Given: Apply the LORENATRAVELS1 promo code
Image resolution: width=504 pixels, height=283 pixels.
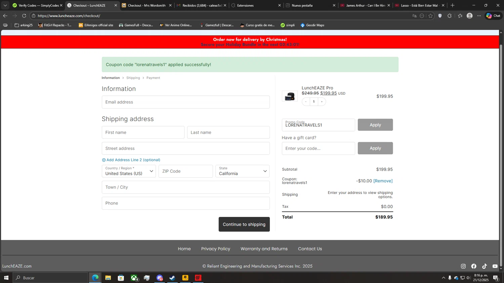Looking at the screenshot, I should [375, 125].
